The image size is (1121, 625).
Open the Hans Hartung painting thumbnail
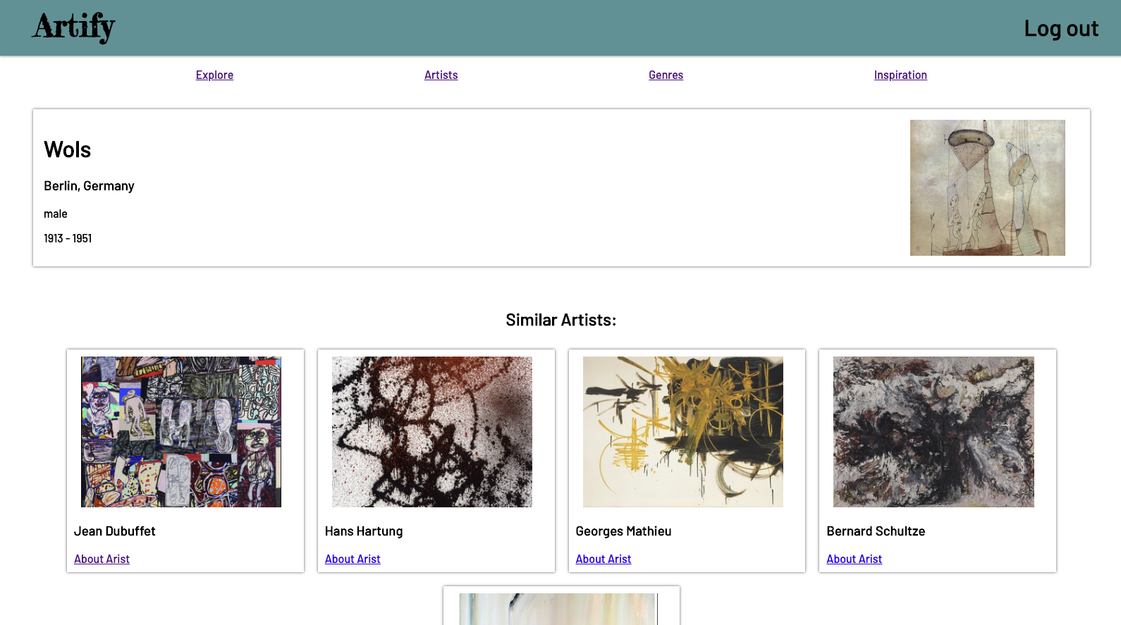click(x=432, y=432)
